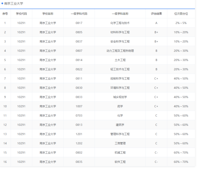Image resolution: width=199 pixels, height=170 pixels.
Task: Click subject code 0703
Action: tap(79, 116)
